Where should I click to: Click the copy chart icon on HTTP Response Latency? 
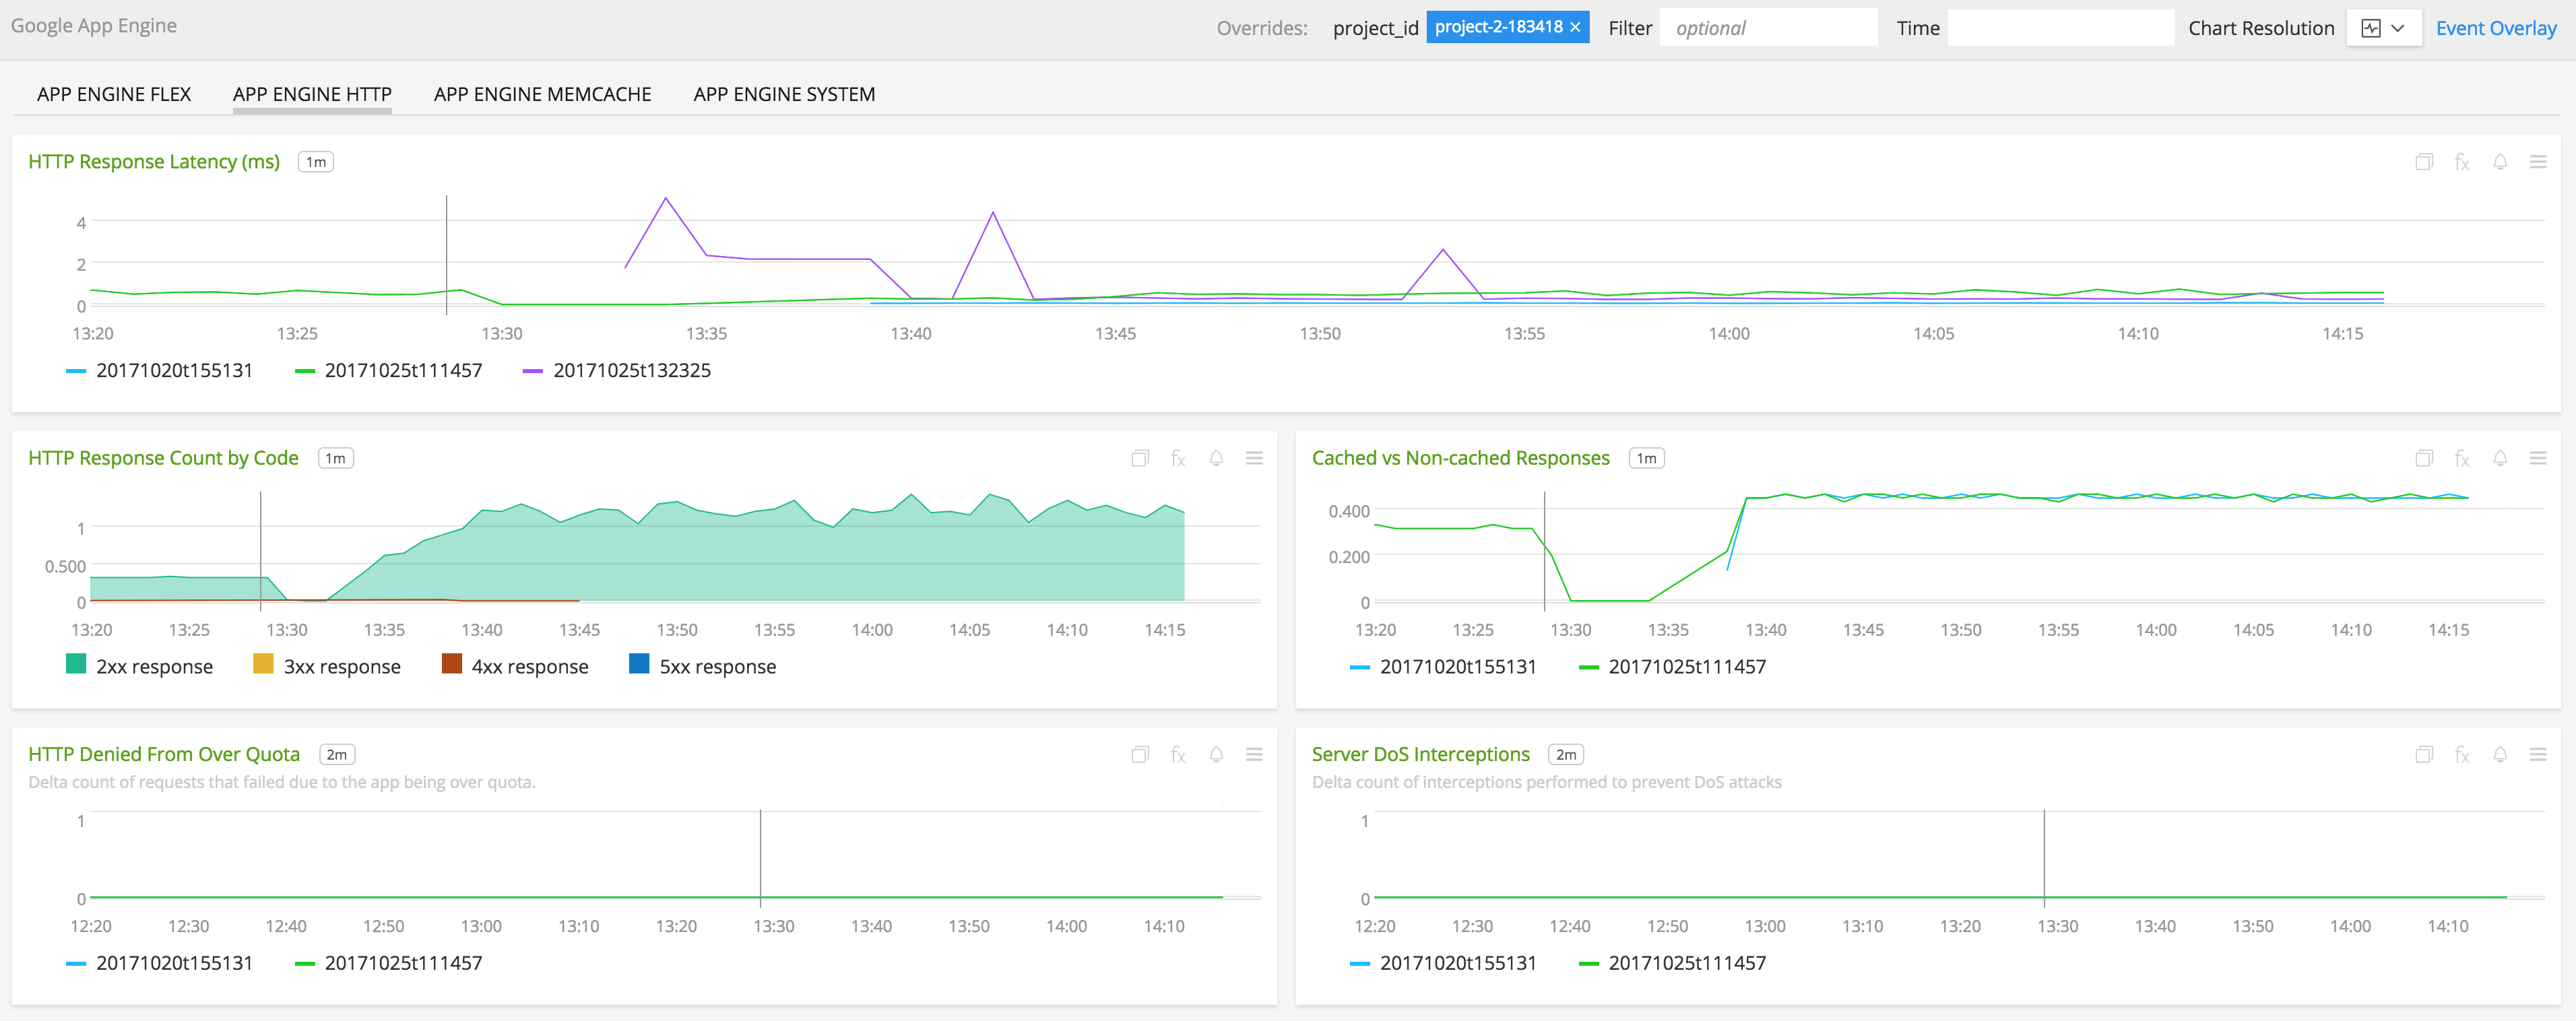tap(2423, 162)
